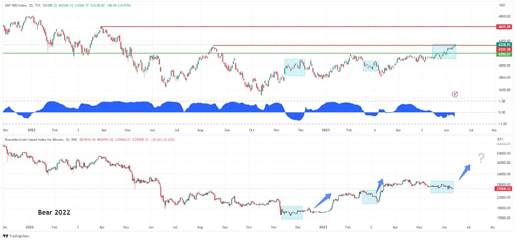The image size is (516, 241).
Task: Select the June 2023 highlighted box on S&P
Action: click(x=444, y=52)
